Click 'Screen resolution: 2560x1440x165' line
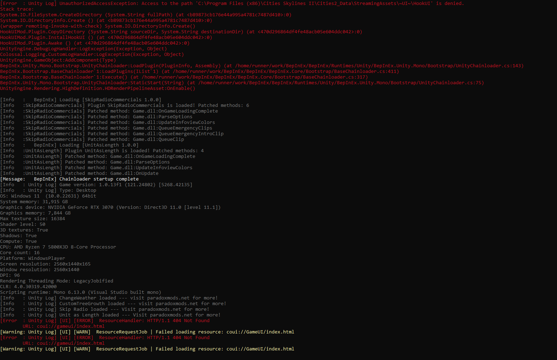Image resolution: width=557 pixels, height=360 pixels. (x=45, y=264)
